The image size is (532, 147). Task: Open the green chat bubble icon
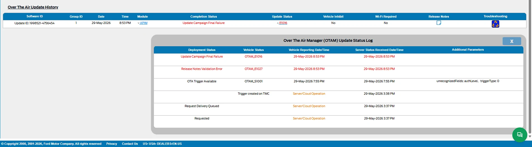point(520,135)
